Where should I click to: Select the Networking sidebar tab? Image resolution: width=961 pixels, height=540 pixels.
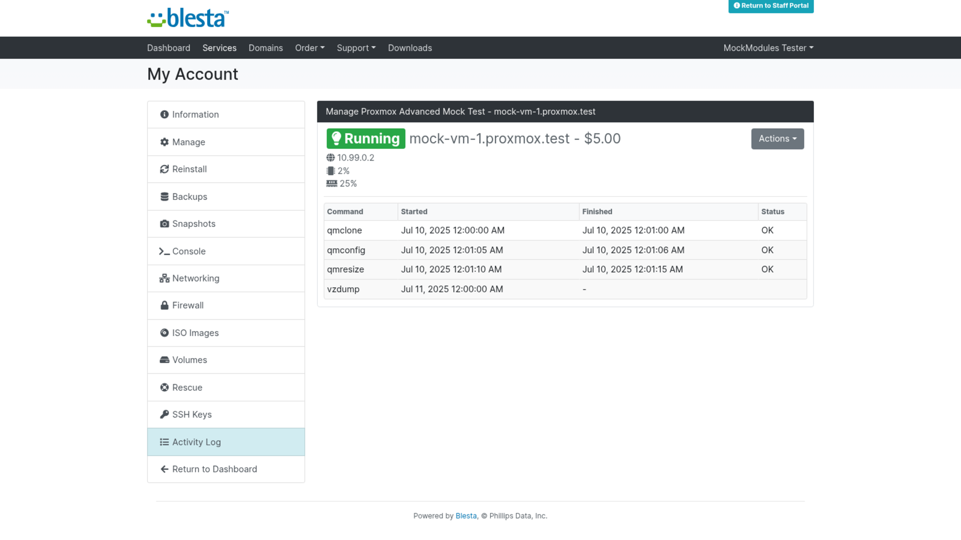[226, 278]
